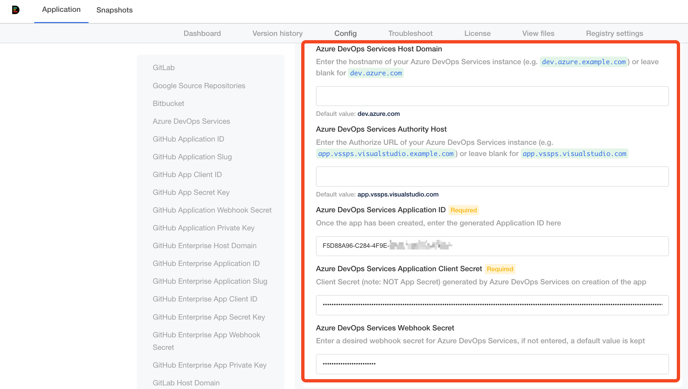The width and height of the screenshot is (688, 389).
Task: Open the License tab
Action: point(477,33)
